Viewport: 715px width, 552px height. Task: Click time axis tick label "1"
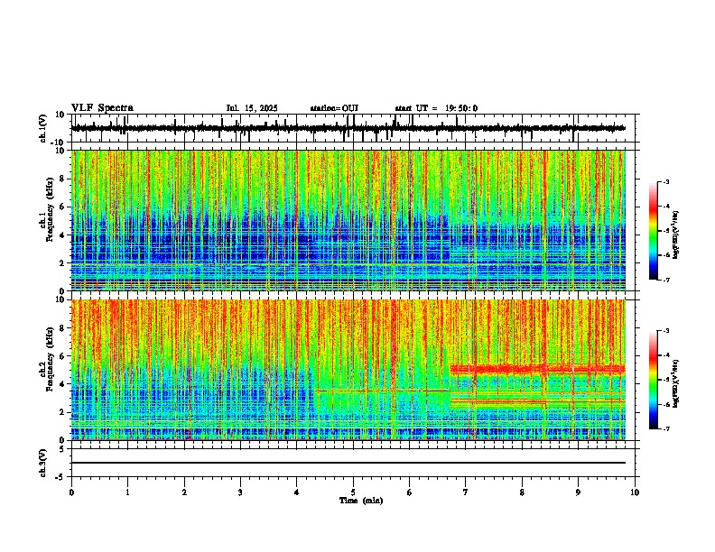tap(127, 492)
